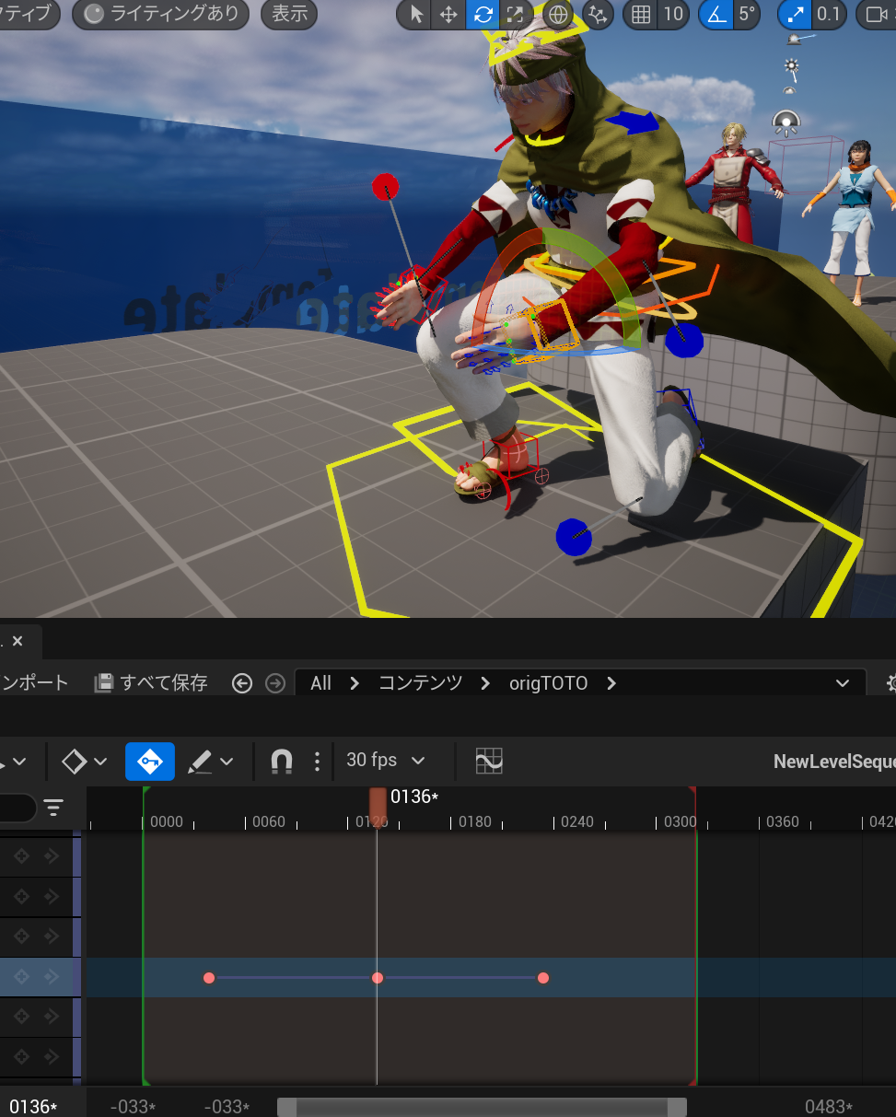Toggle rotation angle snapping
The image size is (896, 1117).
pyautogui.click(x=716, y=14)
